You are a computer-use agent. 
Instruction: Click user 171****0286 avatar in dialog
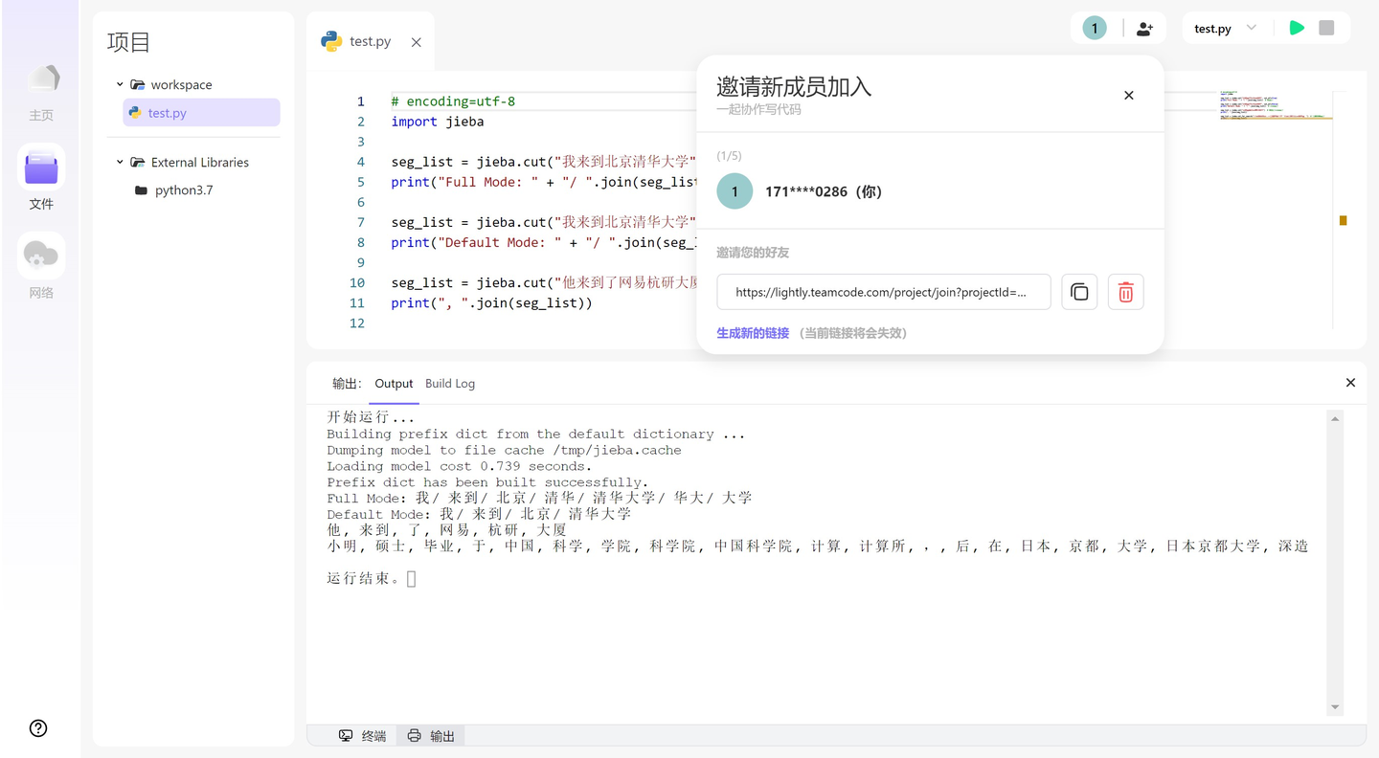(x=735, y=191)
